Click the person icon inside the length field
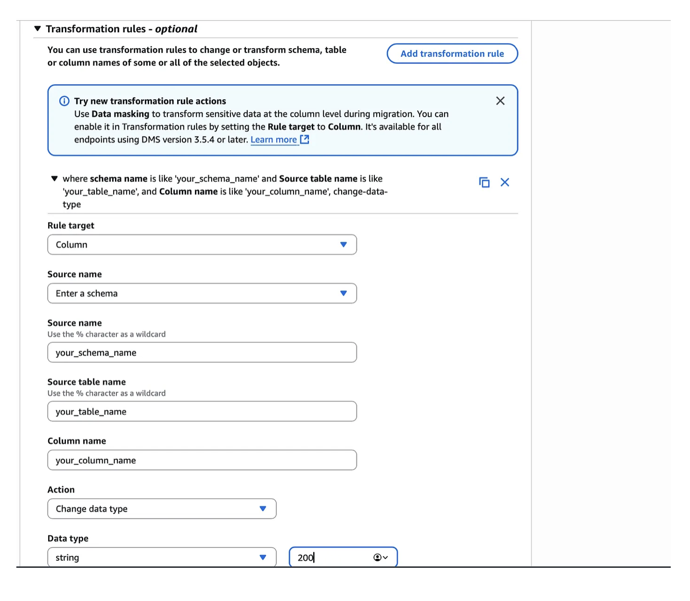The height and width of the screenshot is (601, 690). pyautogui.click(x=377, y=557)
